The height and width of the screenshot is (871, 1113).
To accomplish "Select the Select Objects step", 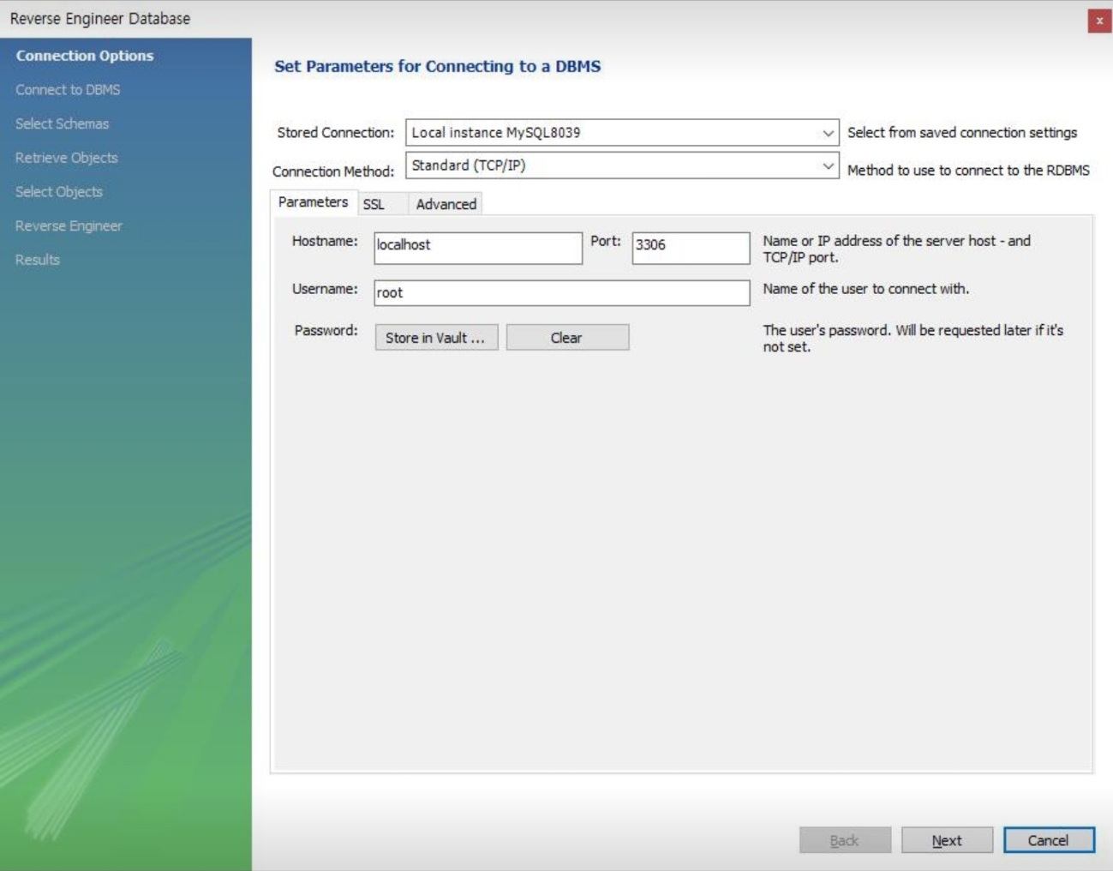I will (x=59, y=192).
